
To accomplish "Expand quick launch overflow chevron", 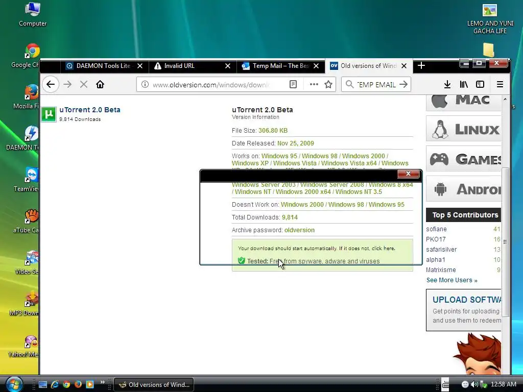I will click(102, 382).
